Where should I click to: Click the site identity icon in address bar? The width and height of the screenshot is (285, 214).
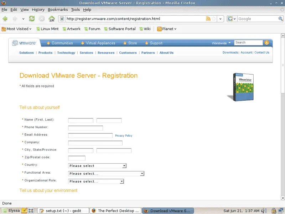click(62, 19)
